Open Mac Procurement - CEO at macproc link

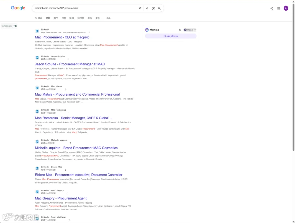(x=62, y=37)
